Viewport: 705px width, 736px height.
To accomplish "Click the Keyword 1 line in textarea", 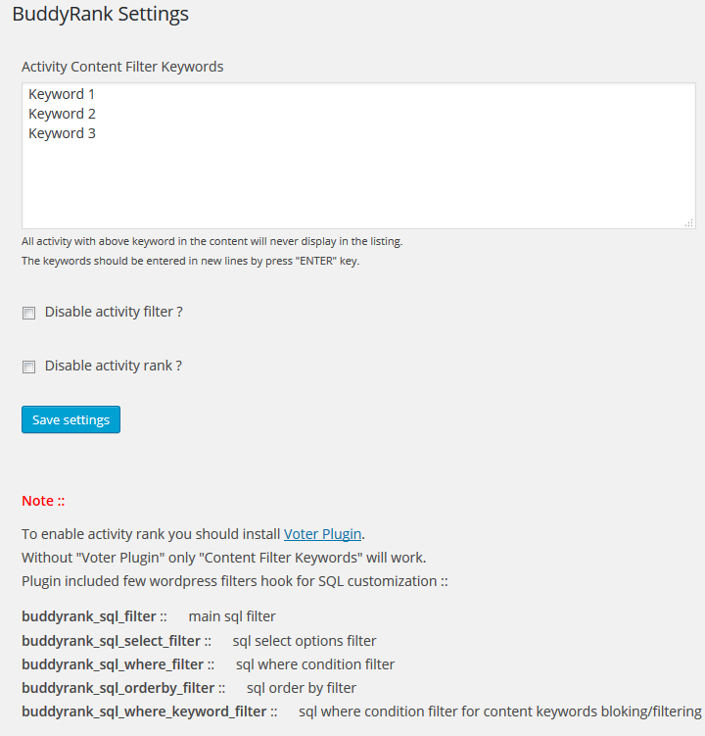I will pyautogui.click(x=62, y=94).
